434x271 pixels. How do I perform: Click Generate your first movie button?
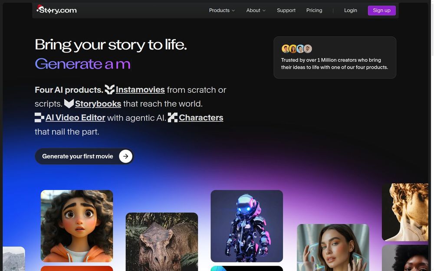85,156
